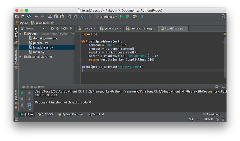The height and width of the screenshot is (141, 240).
Task: Open the Terminal tool window
Action: tap(96, 114)
